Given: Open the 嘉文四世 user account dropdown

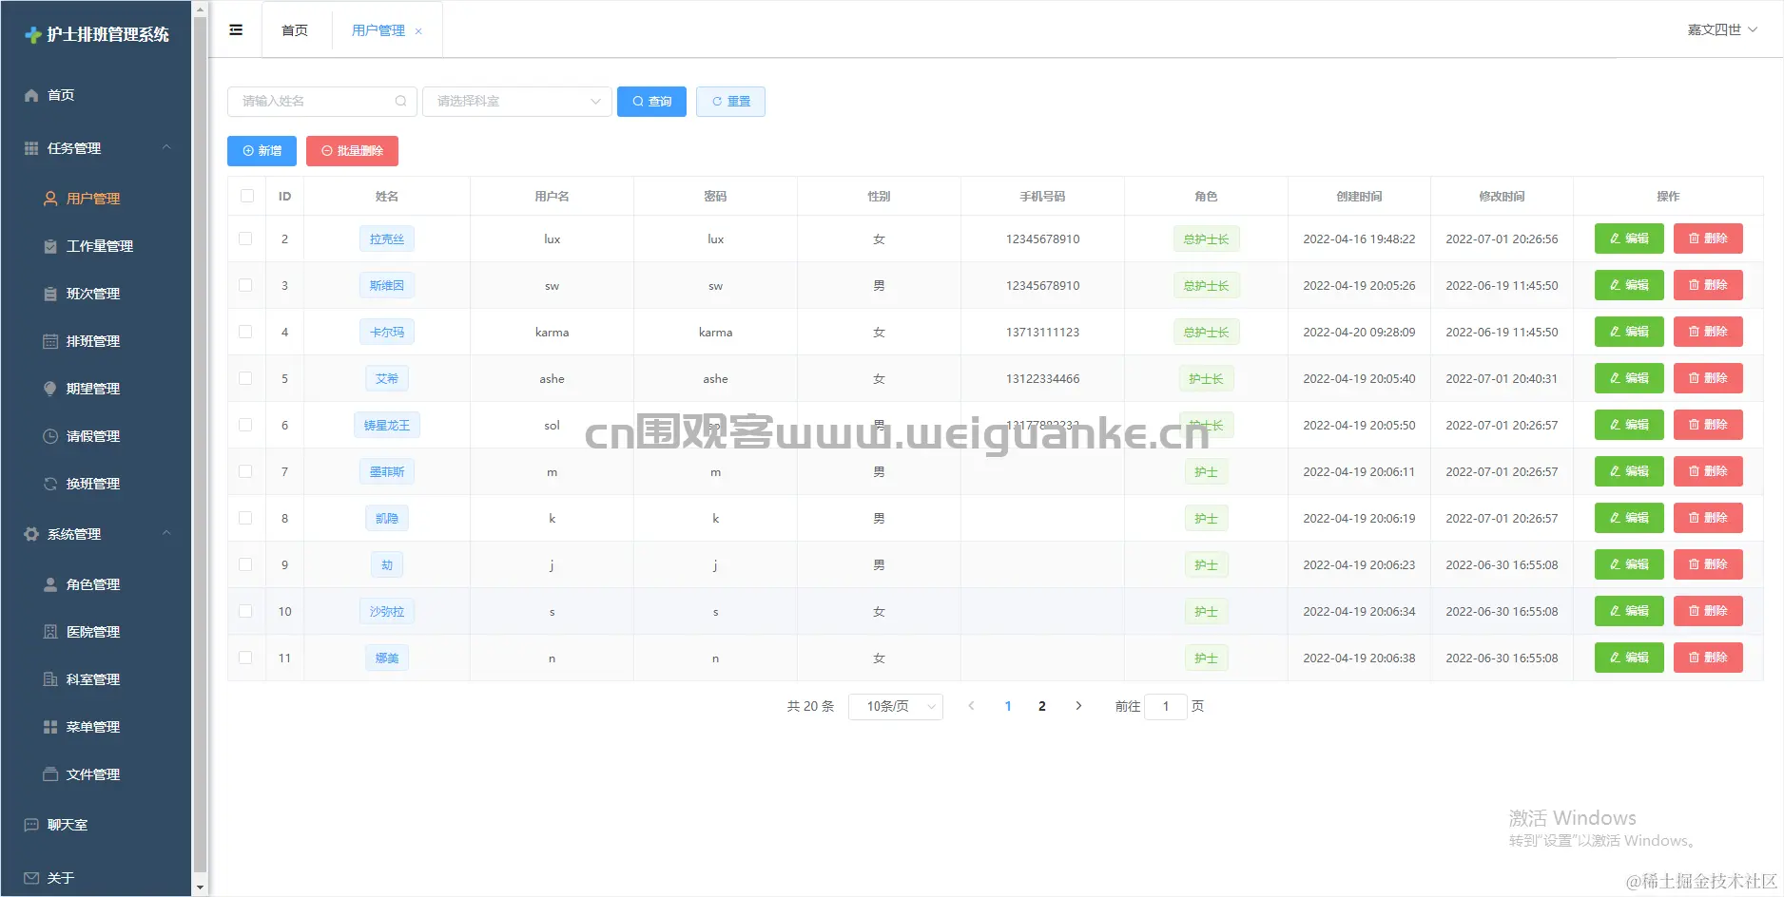Looking at the screenshot, I should [1722, 29].
